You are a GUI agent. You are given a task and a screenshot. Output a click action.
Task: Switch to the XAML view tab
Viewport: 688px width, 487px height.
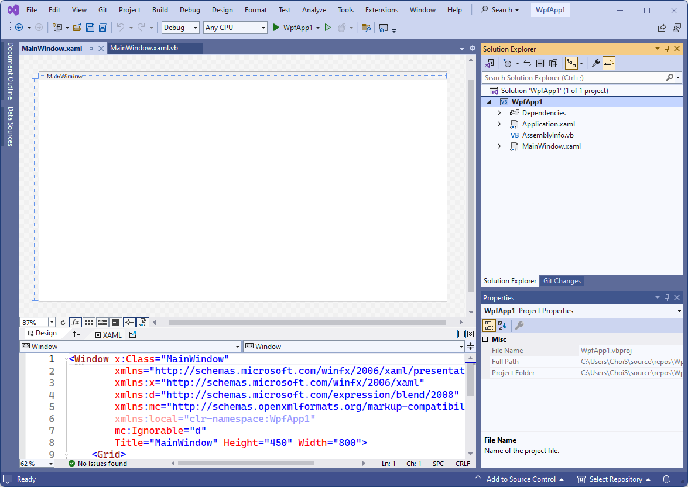108,335
